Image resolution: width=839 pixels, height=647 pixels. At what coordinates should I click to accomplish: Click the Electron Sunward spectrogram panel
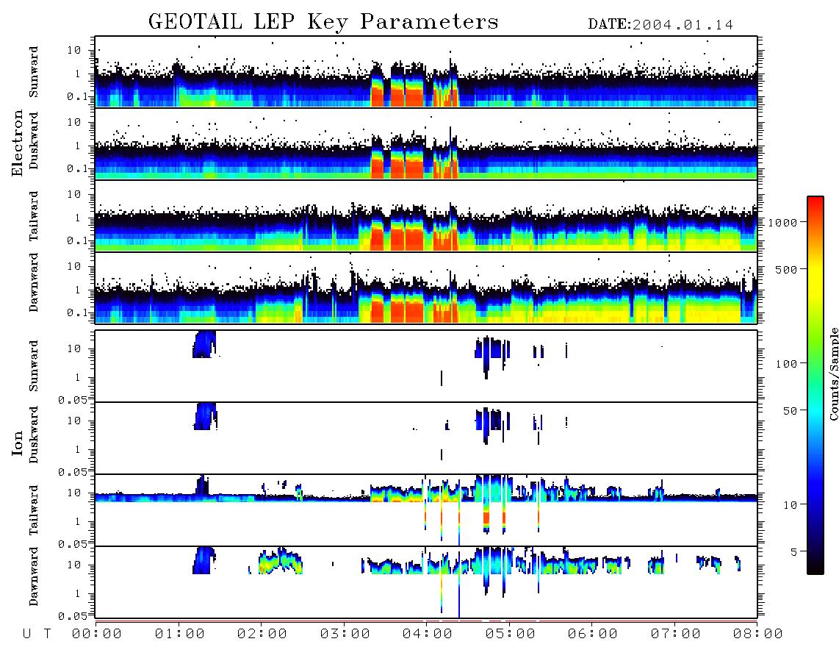(426, 72)
